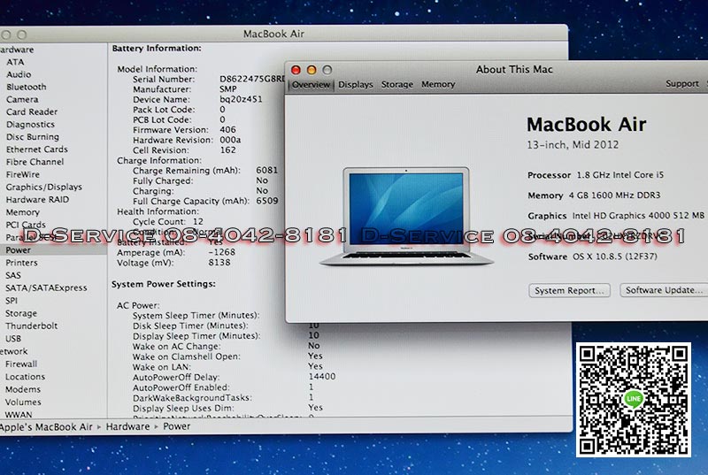708x475 pixels.
Task: Click Power in the bottom path bar
Action: [x=176, y=426]
